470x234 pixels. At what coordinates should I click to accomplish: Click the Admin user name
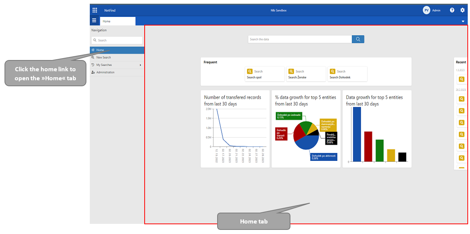pyautogui.click(x=436, y=10)
